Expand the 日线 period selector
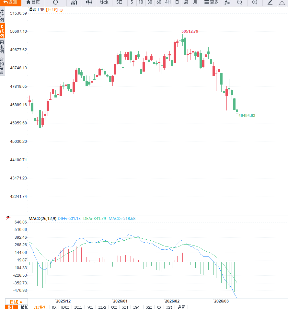The image size is (288, 309). 16,302
